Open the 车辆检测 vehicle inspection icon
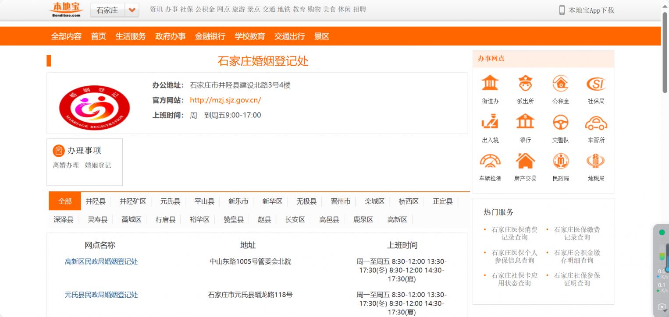 click(490, 161)
